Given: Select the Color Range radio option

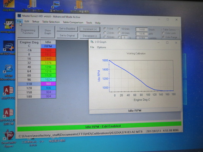Looking at the screenshot, I should [x=163, y=37].
